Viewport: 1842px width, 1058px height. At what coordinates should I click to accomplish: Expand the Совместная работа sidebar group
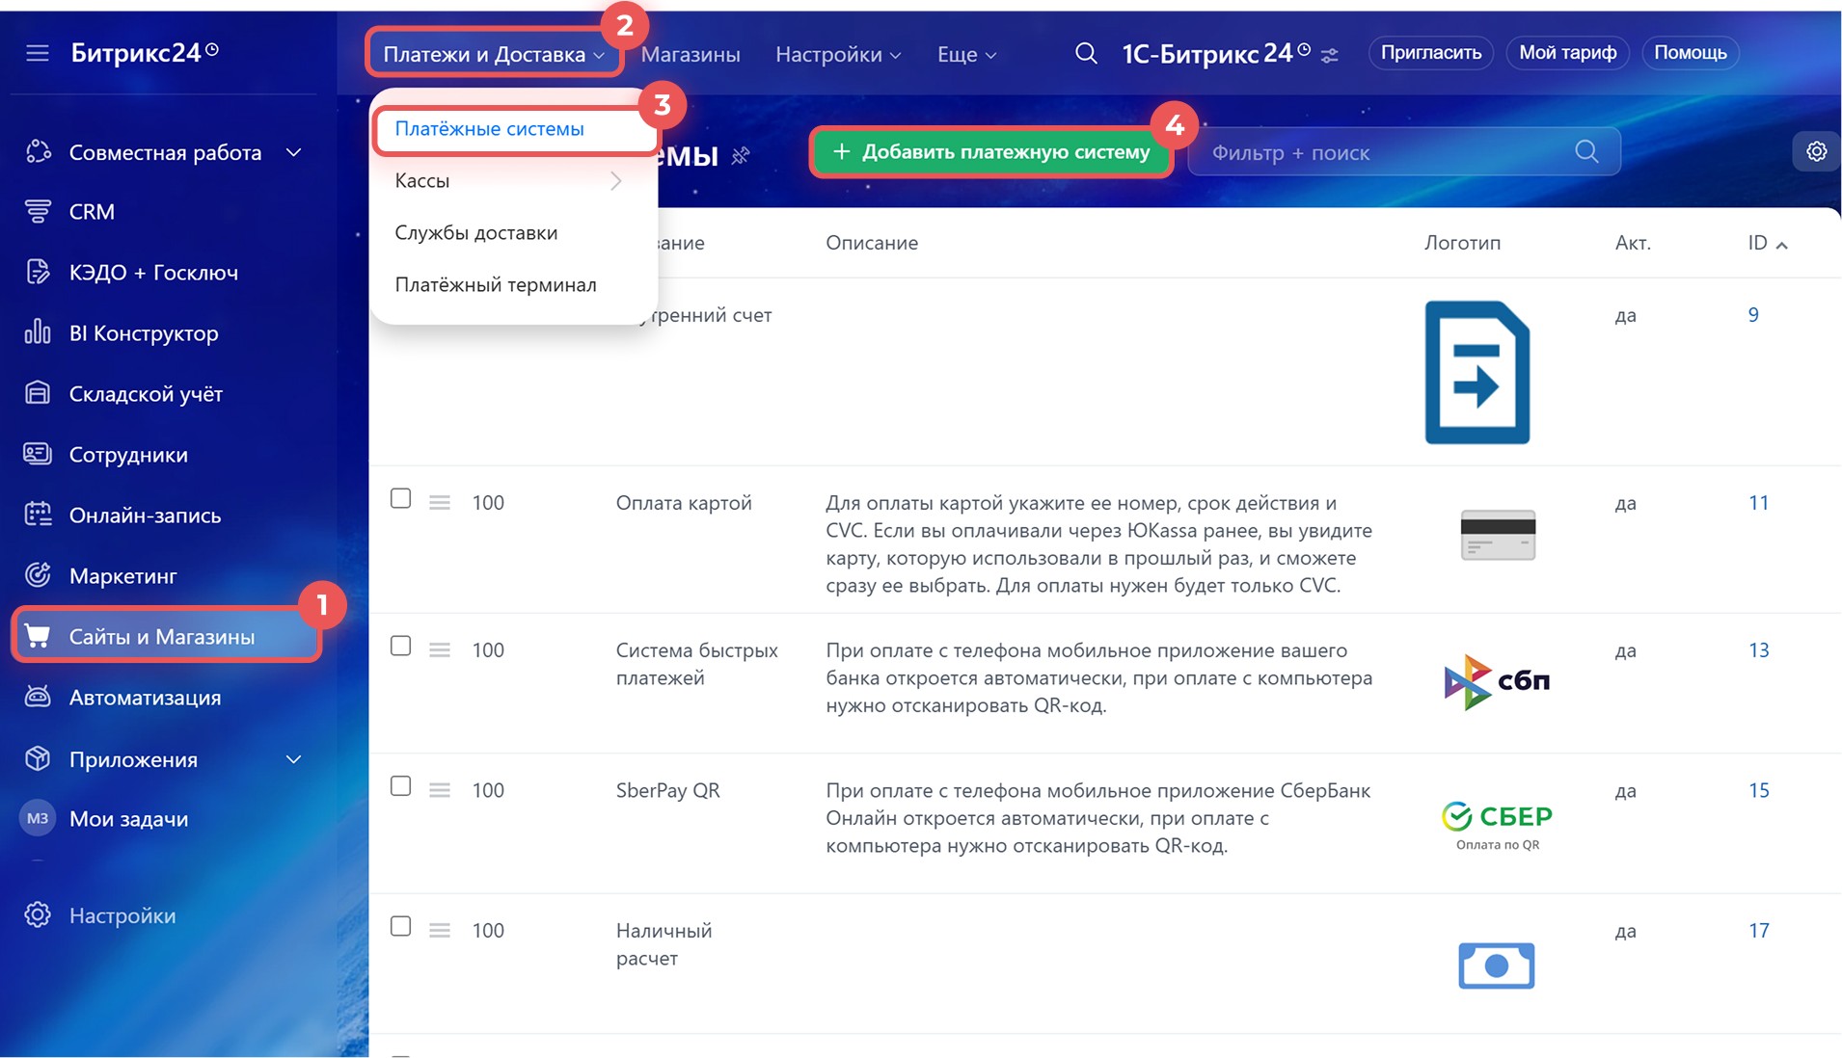[293, 152]
